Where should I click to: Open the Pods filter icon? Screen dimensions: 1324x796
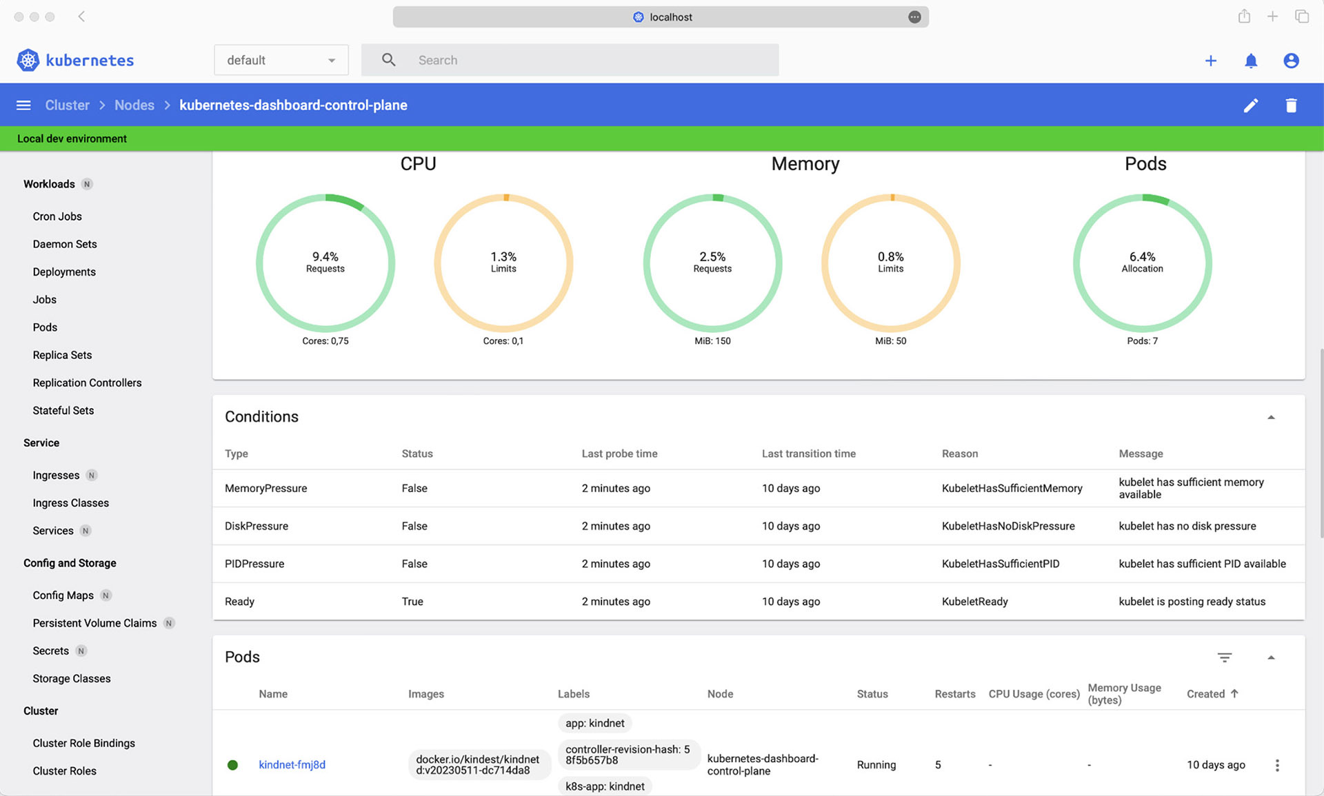pos(1224,657)
